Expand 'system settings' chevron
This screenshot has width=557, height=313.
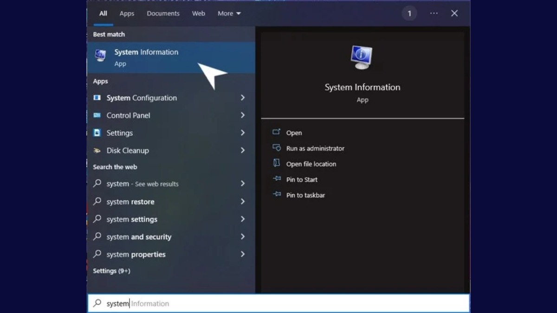coord(242,219)
